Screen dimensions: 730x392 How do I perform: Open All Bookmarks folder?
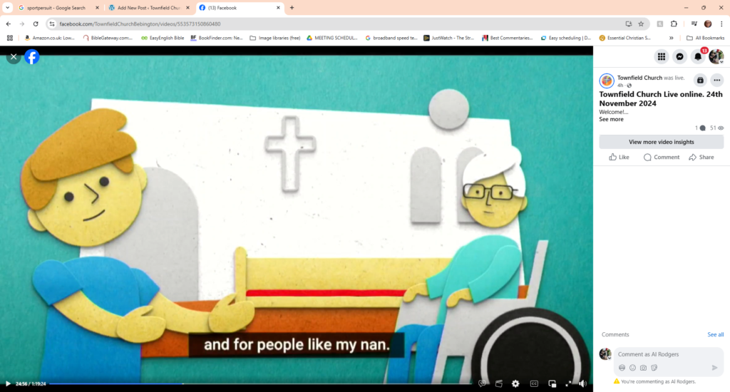tap(705, 38)
